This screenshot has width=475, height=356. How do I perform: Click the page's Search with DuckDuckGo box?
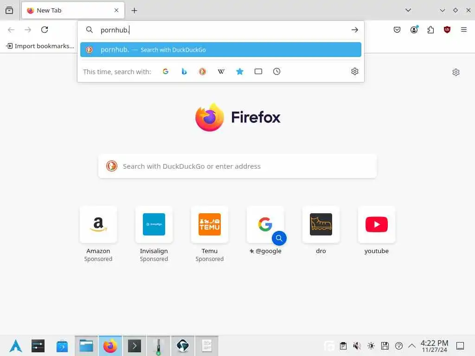[237, 166]
